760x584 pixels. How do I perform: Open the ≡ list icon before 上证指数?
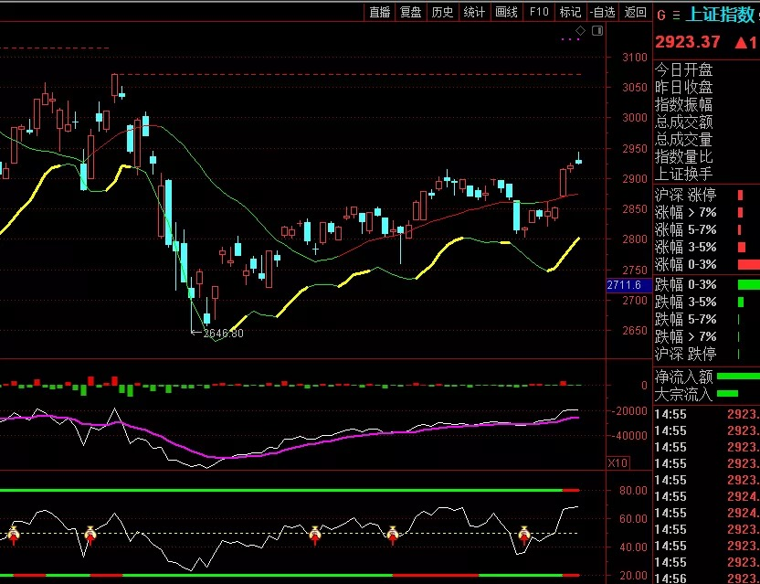pyautogui.click(x=676, y=16)
